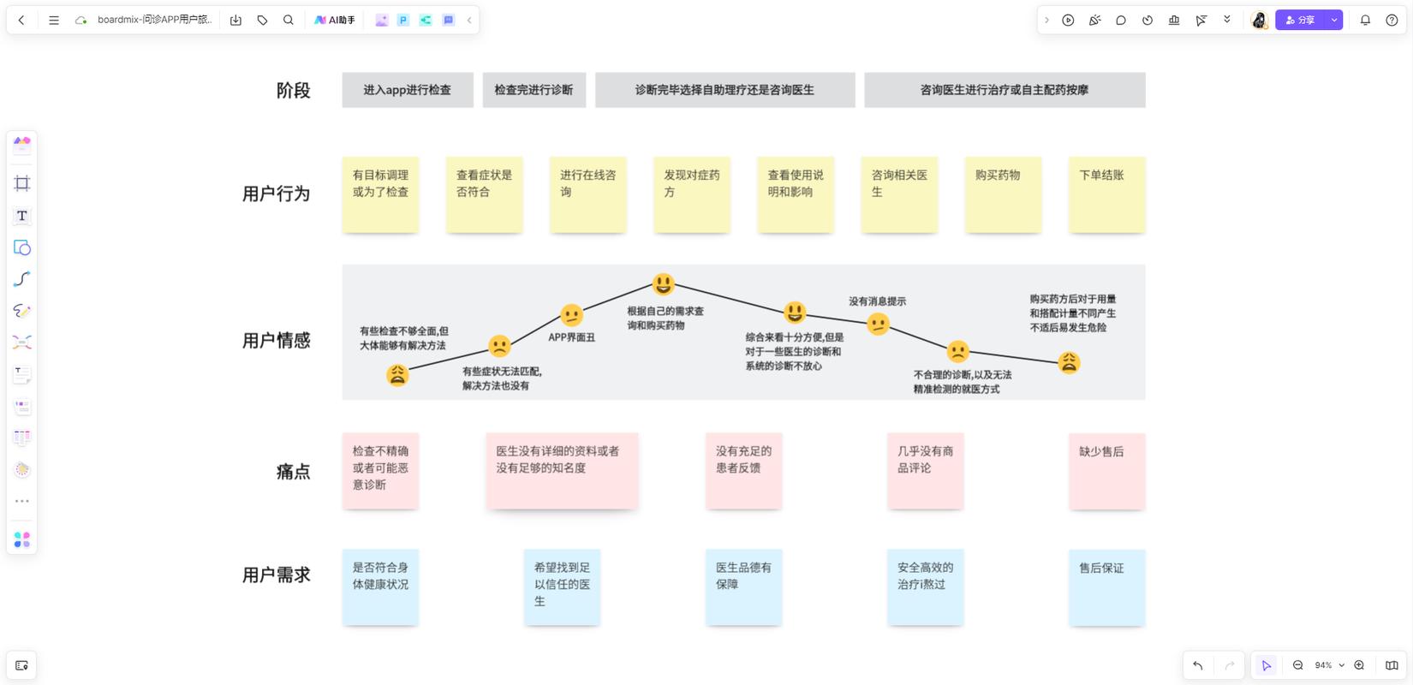Redo the last action
1413x685 pixels.
pos(1230,665)
